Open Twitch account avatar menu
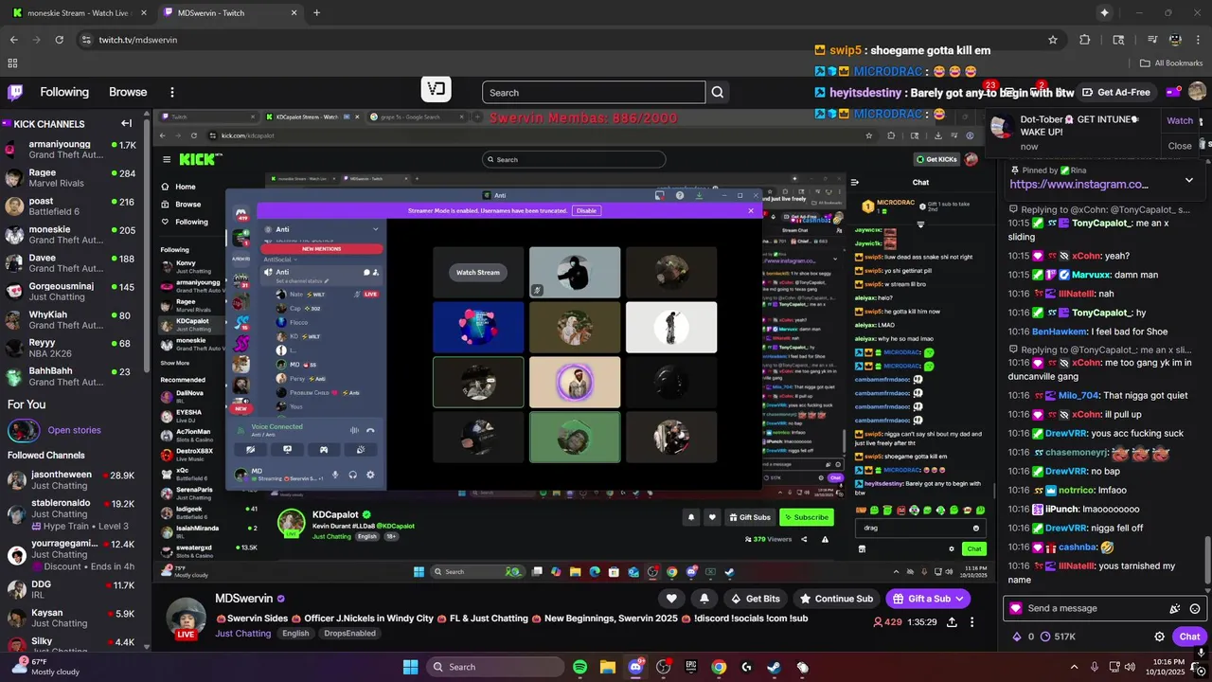 tap(1197, 92)
